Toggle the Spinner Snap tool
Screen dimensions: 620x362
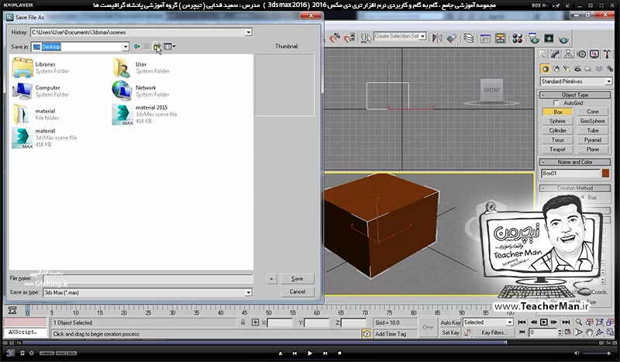click(x=350, y=38)
